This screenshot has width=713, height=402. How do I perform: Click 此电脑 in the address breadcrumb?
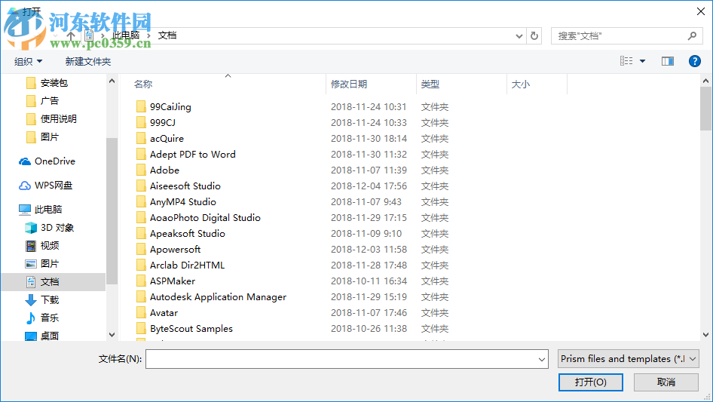(x=126, y=35)
